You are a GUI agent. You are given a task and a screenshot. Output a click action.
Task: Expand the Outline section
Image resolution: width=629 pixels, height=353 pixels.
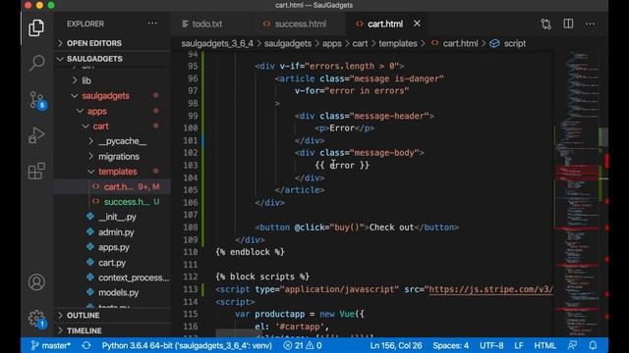112,316
